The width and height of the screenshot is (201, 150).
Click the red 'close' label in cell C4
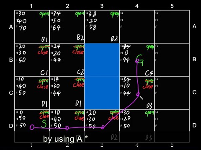[x=148, y=86]
